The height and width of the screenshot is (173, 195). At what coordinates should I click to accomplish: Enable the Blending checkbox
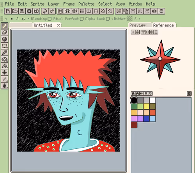(50, 19)
